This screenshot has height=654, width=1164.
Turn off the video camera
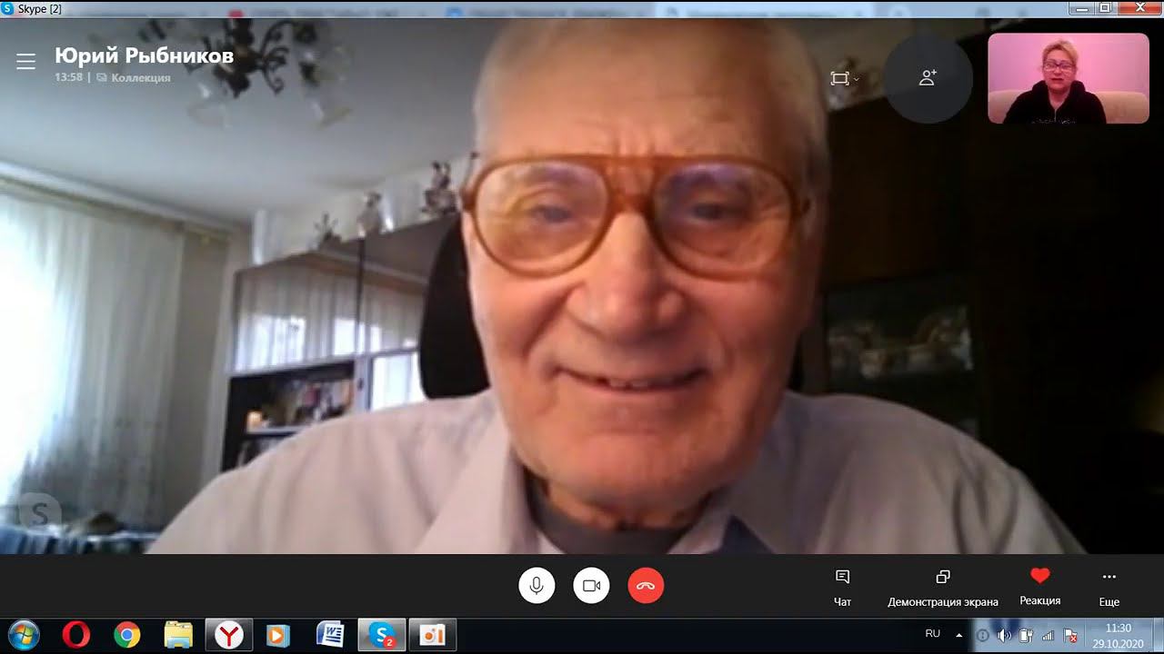click(591, 586)
